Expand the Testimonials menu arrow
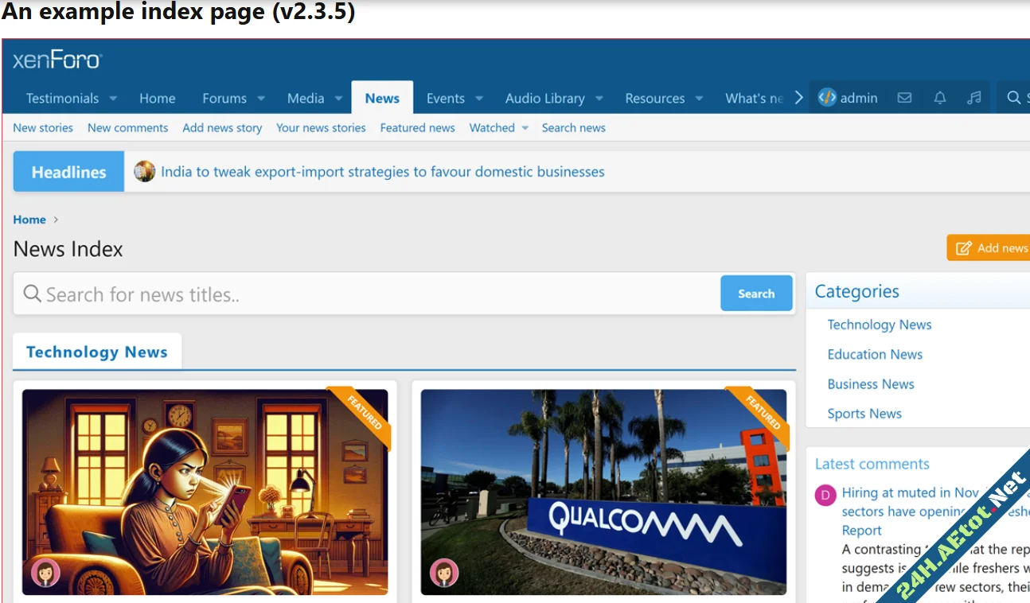Viewport: 1030px width, 603px height. pos(113,99)
